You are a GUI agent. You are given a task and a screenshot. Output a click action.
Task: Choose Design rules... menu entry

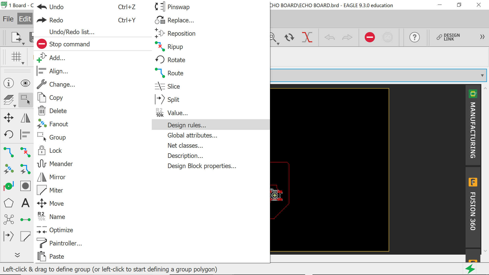pos(187,125)
